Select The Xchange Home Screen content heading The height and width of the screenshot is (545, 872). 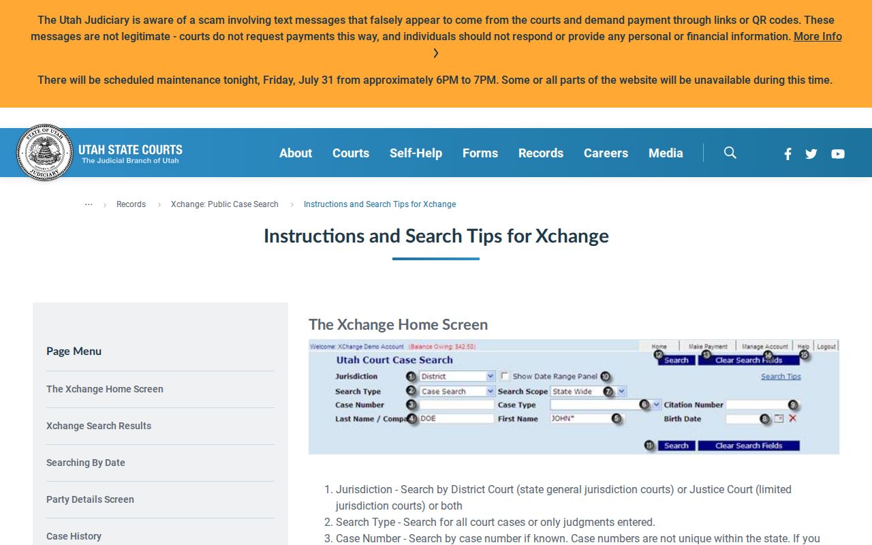(x=398, y=324)
